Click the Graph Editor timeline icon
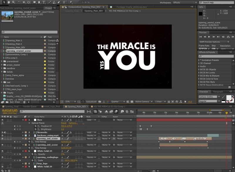 (x=132, y=111)
